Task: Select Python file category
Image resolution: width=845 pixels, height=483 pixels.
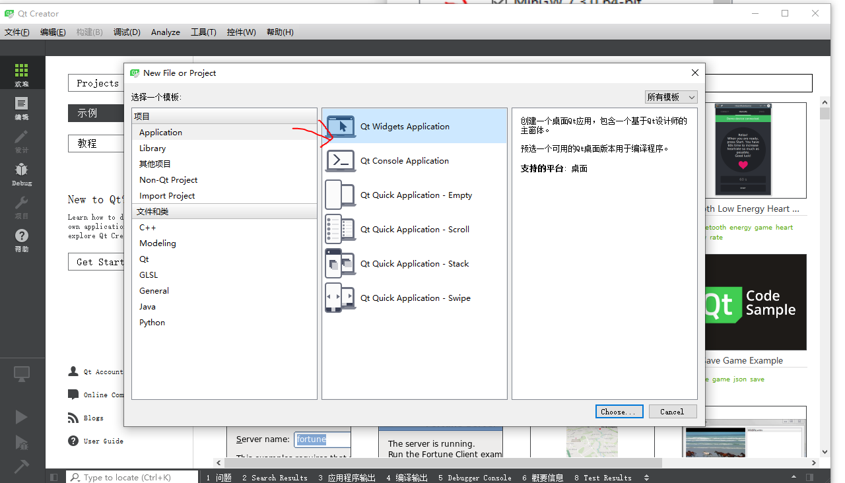Action: (224, 322)
